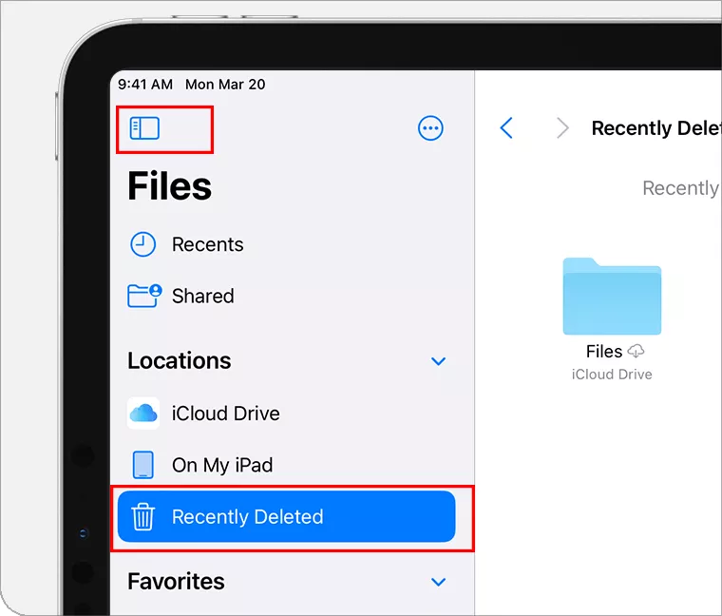The image size is (722, 616).
Task: Open Recents from the sidebar
Action: 286,244
